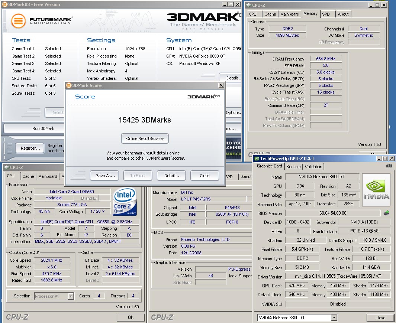Screen dimensions: 396x323
Task: Minimize the top CPU-Z Memory window
Action: point(371,5)
